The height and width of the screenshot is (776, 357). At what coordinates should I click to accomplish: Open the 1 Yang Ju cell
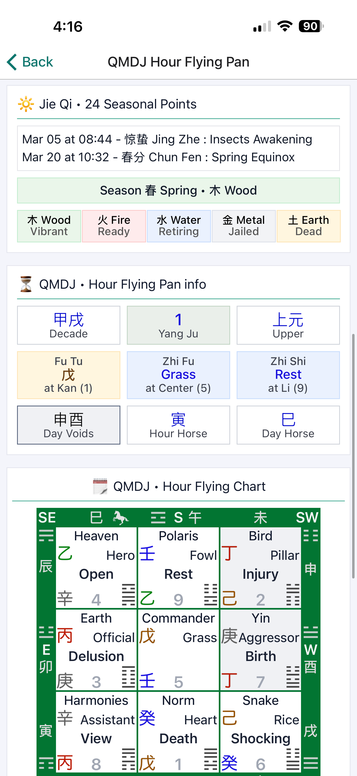178,325
